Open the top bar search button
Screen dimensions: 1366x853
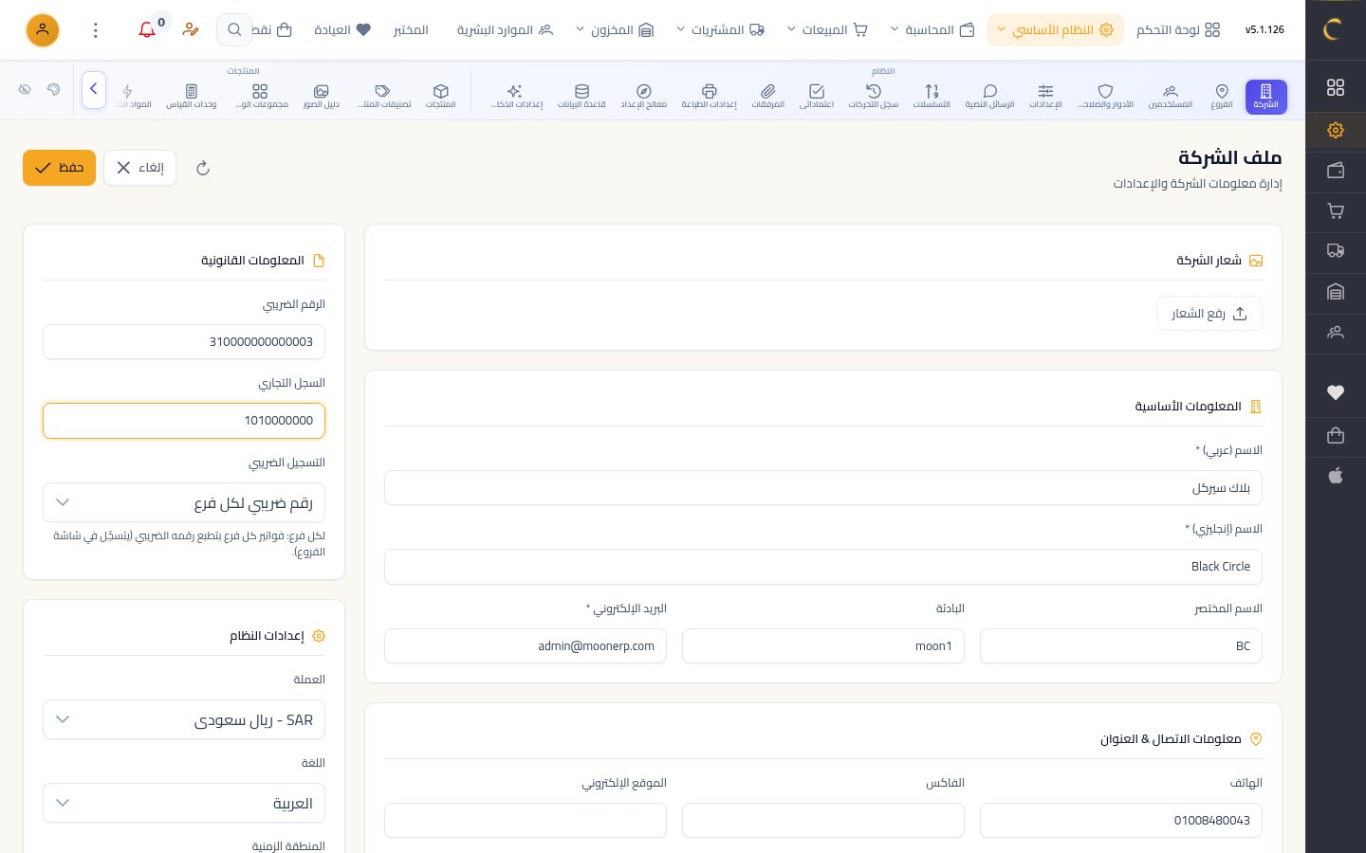(x=234, y=30)
